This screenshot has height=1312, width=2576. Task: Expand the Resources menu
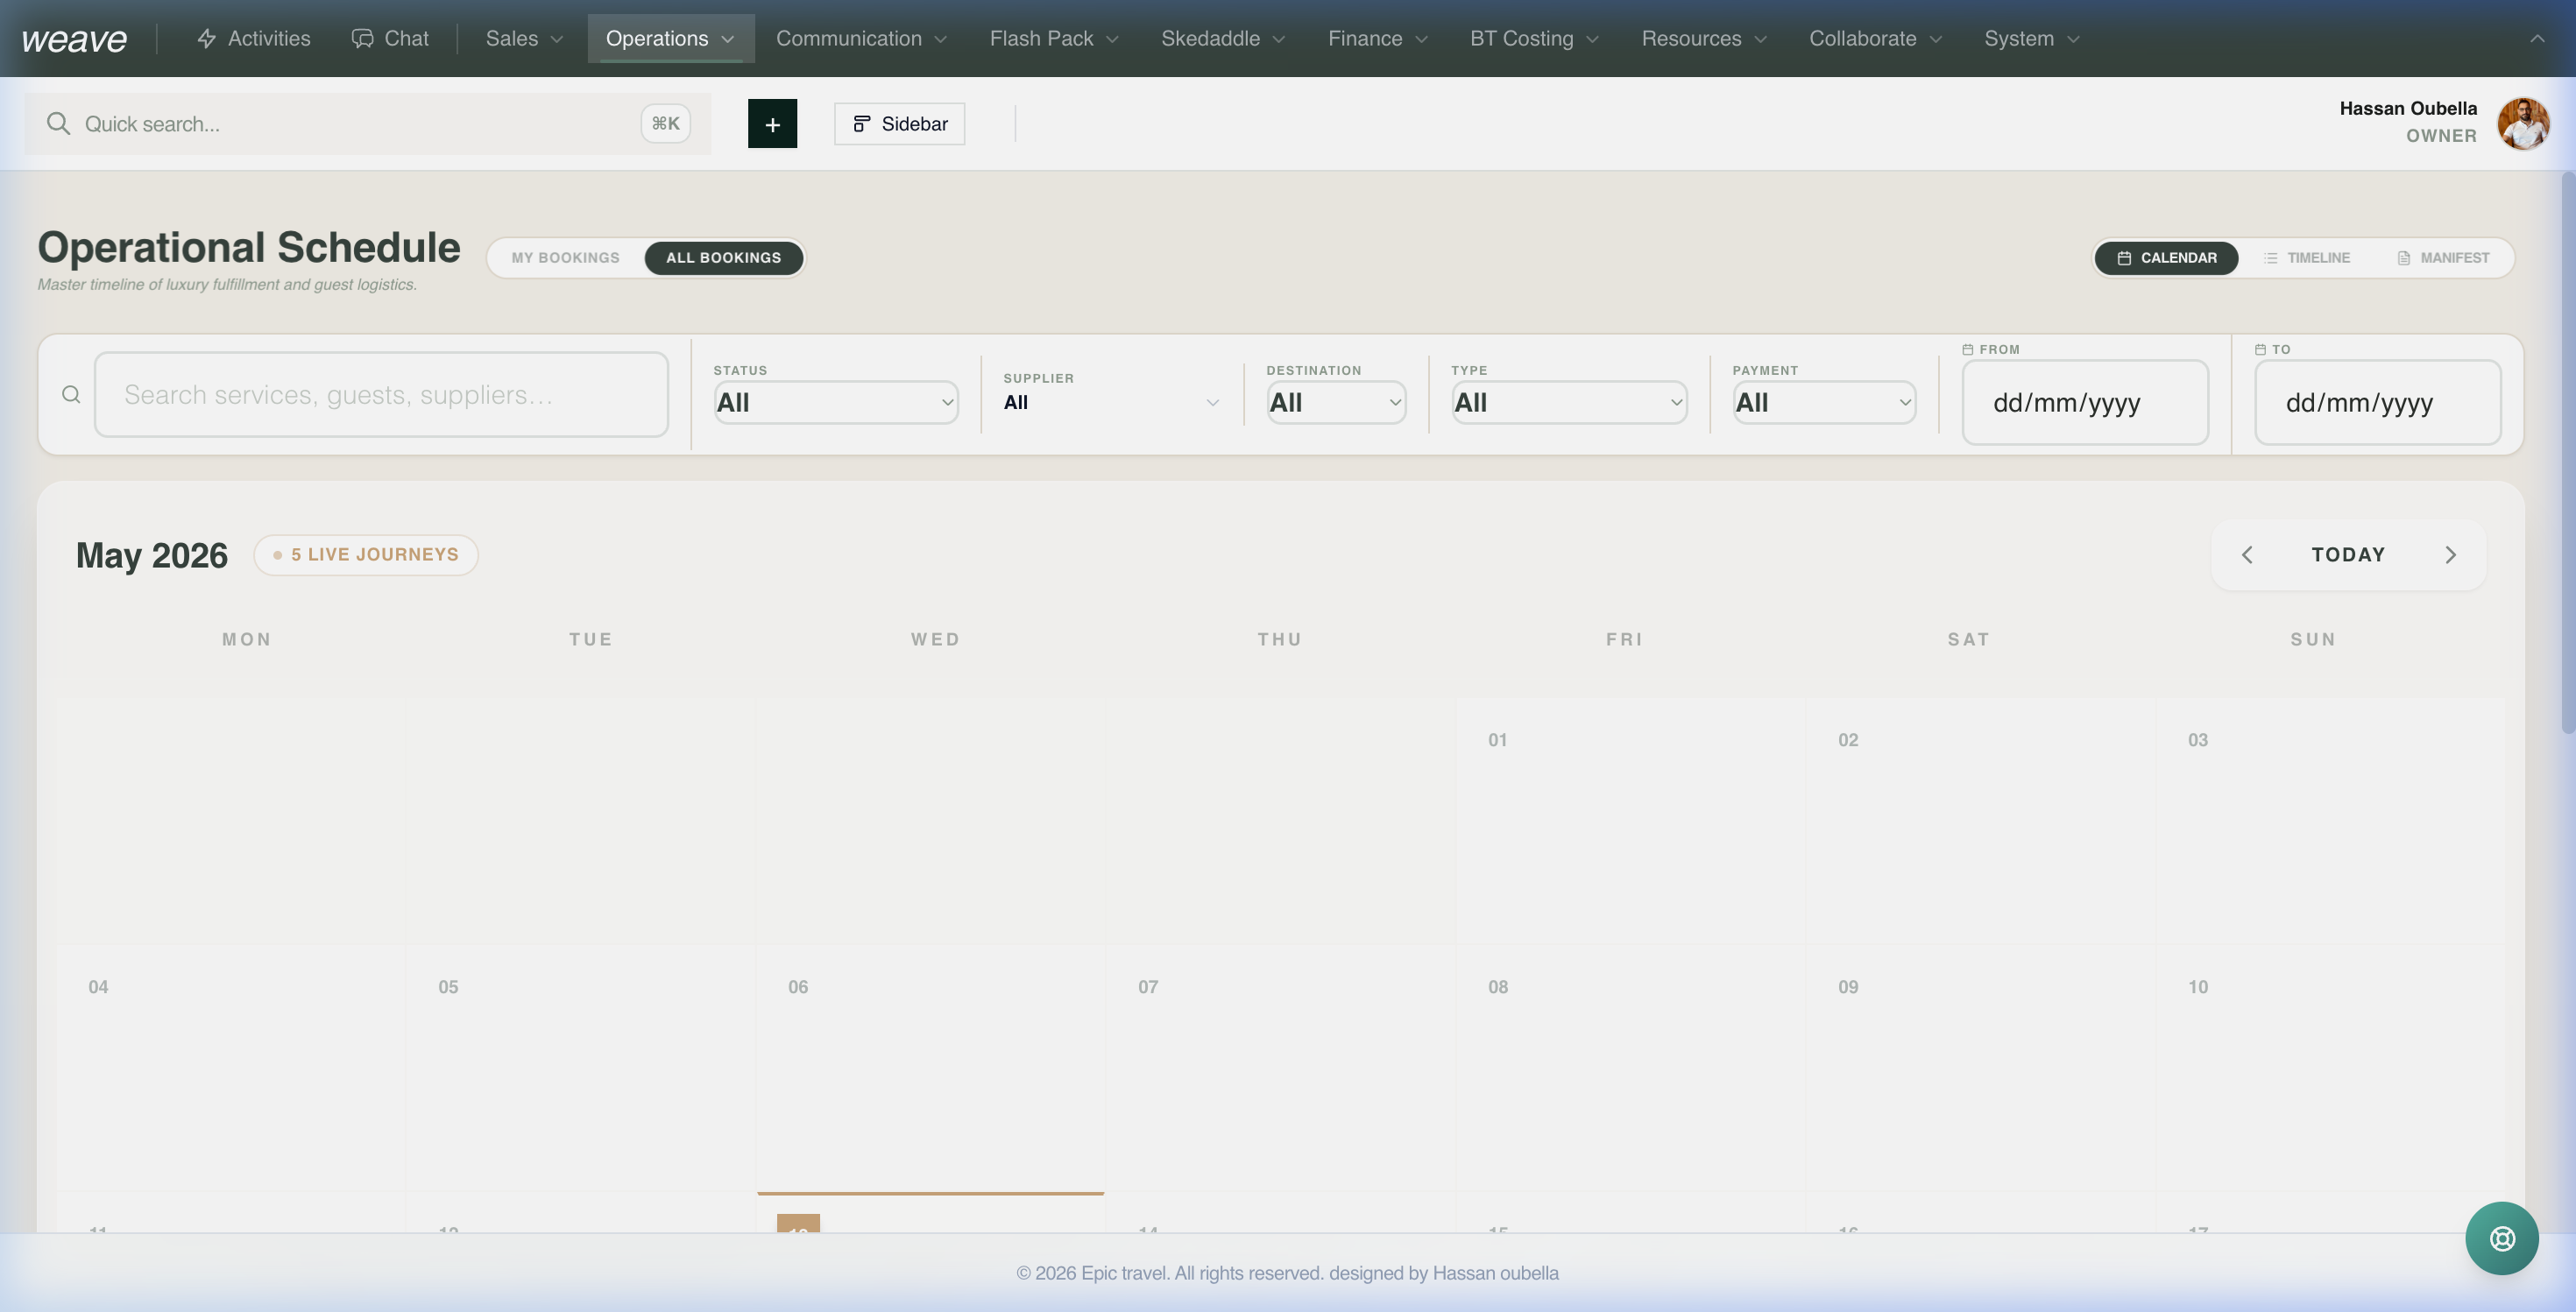click(1703, 38)
